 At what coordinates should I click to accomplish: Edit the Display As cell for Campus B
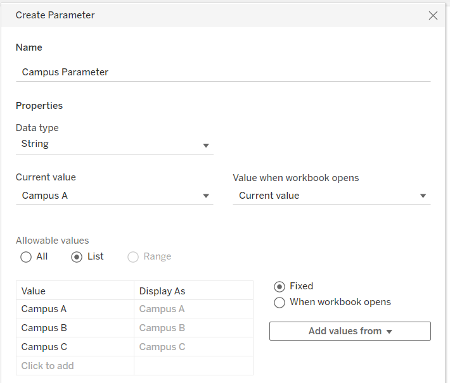coord(194,328)
